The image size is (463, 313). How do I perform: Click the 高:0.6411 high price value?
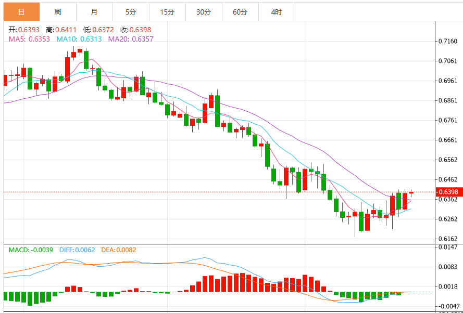click(61, 30)
